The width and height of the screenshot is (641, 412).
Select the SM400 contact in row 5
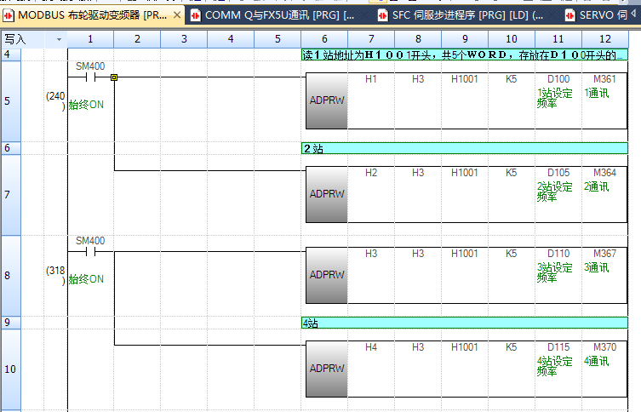[90, 76]
